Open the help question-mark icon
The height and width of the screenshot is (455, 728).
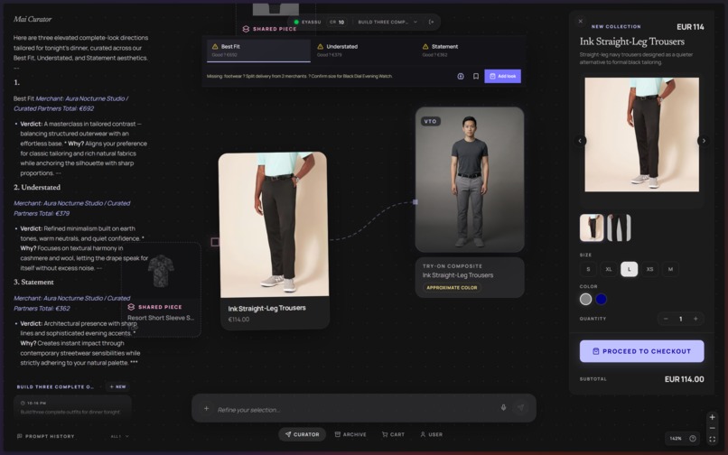(693, 438)
